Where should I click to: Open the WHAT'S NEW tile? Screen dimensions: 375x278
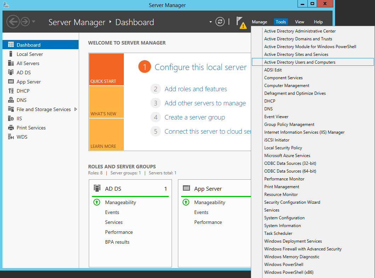[106, 102]
